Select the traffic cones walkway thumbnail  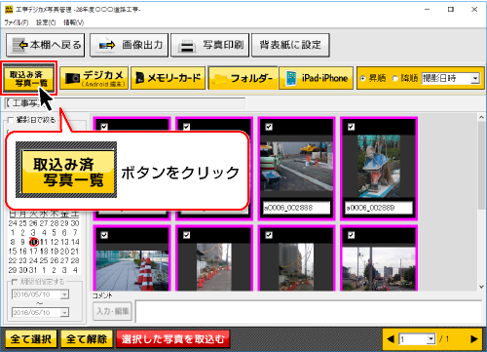click(132, 270)
